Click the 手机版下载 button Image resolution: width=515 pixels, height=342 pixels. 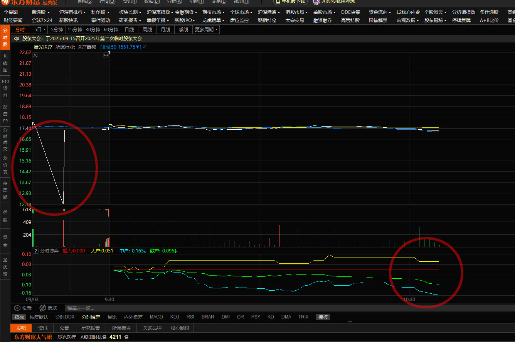click(x=290, y=2)
